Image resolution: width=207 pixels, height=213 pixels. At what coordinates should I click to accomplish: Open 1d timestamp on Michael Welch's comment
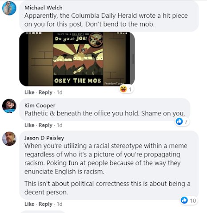(60, 92)
